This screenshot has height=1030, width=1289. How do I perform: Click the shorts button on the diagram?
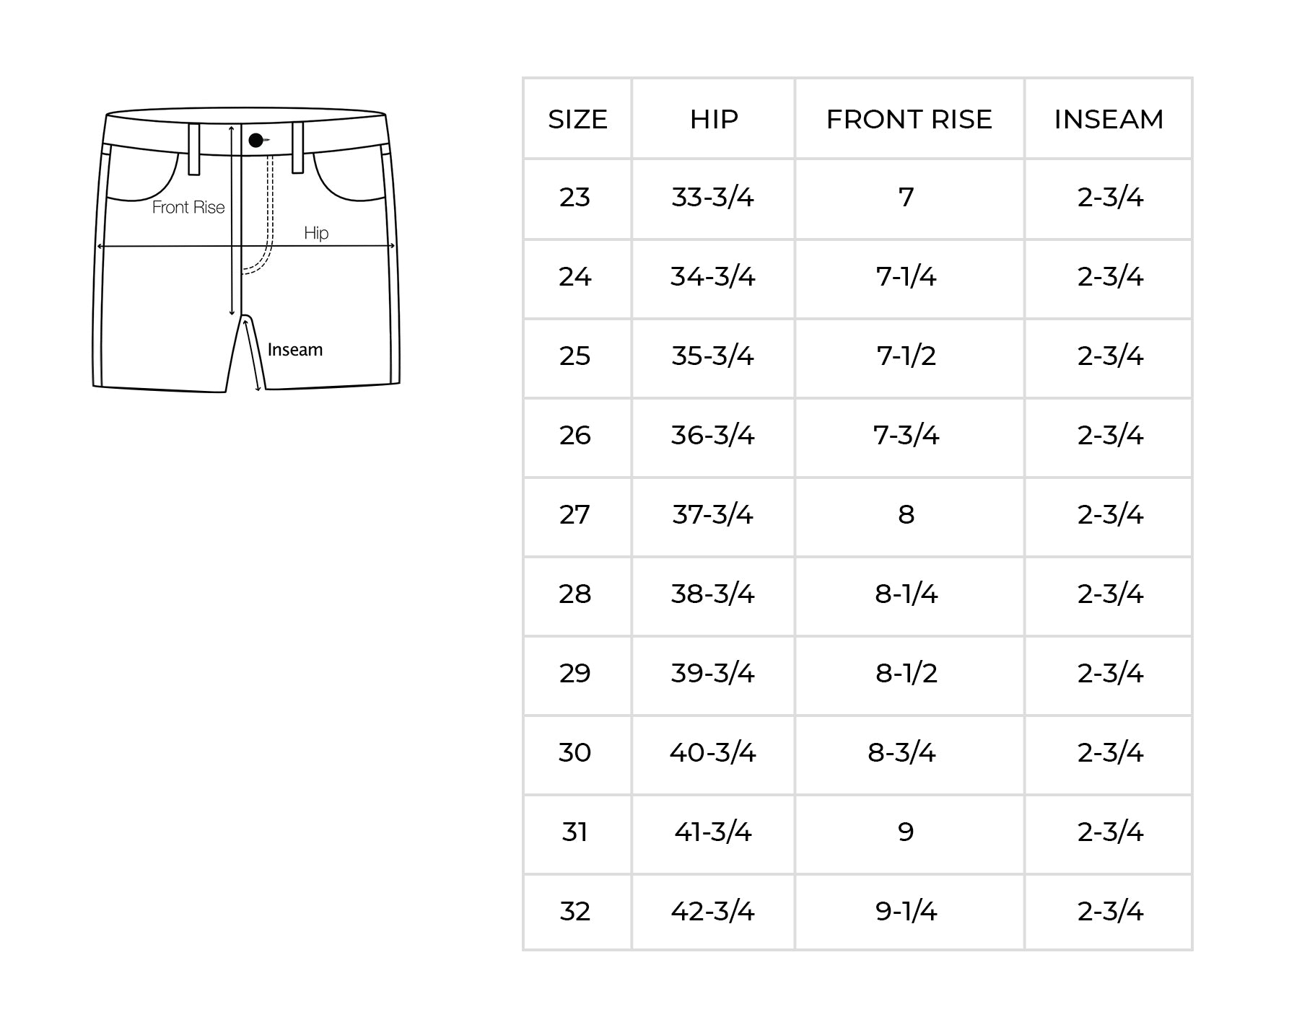[x=256, y=140]
